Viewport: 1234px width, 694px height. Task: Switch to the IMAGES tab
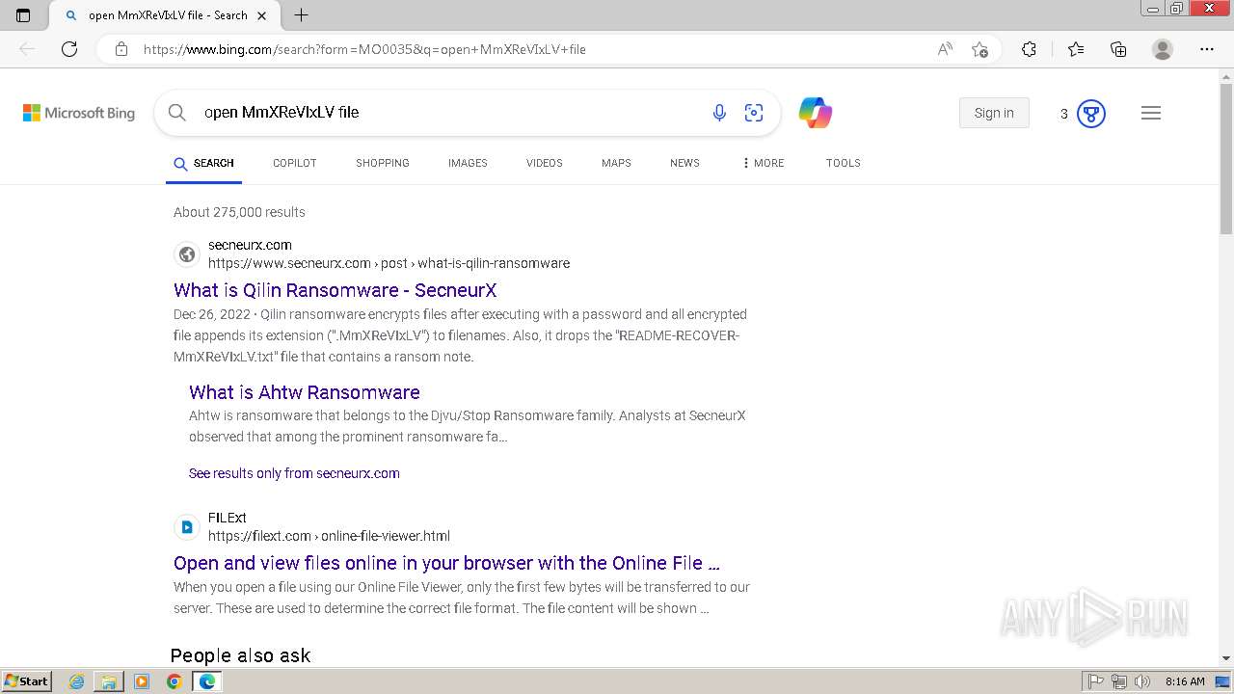[x=468, y=163]
